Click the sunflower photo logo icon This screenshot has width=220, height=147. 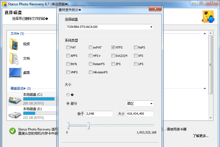click(208, 17)
